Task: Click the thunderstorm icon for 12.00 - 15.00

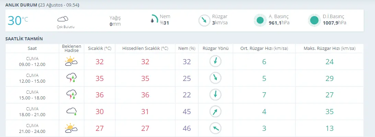Action: click(71, 78)
